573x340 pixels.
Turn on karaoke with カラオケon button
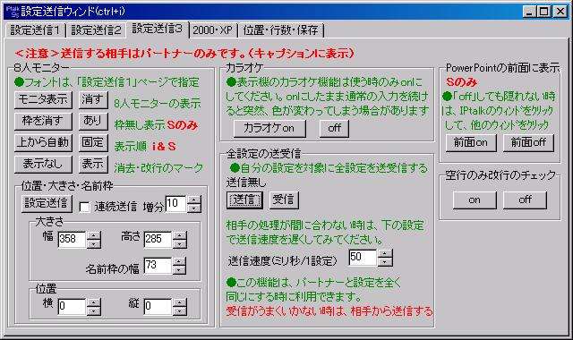tap(269, 129)
